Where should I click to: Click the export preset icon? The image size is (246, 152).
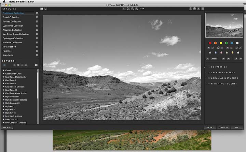[x=26, y=65]
